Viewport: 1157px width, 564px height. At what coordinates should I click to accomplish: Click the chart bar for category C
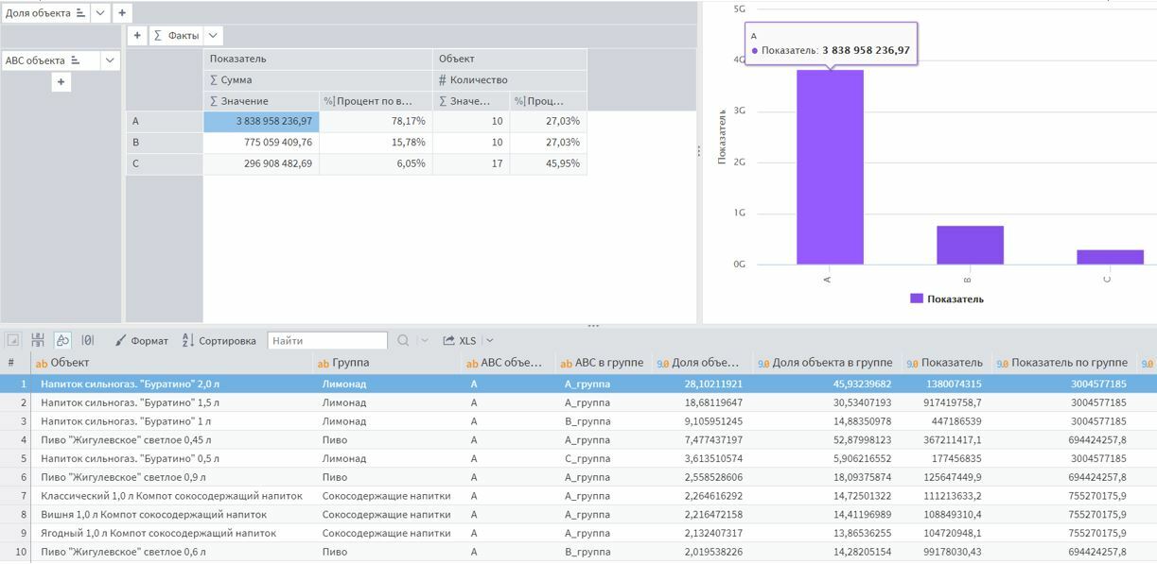click(x=1110, y=257)
